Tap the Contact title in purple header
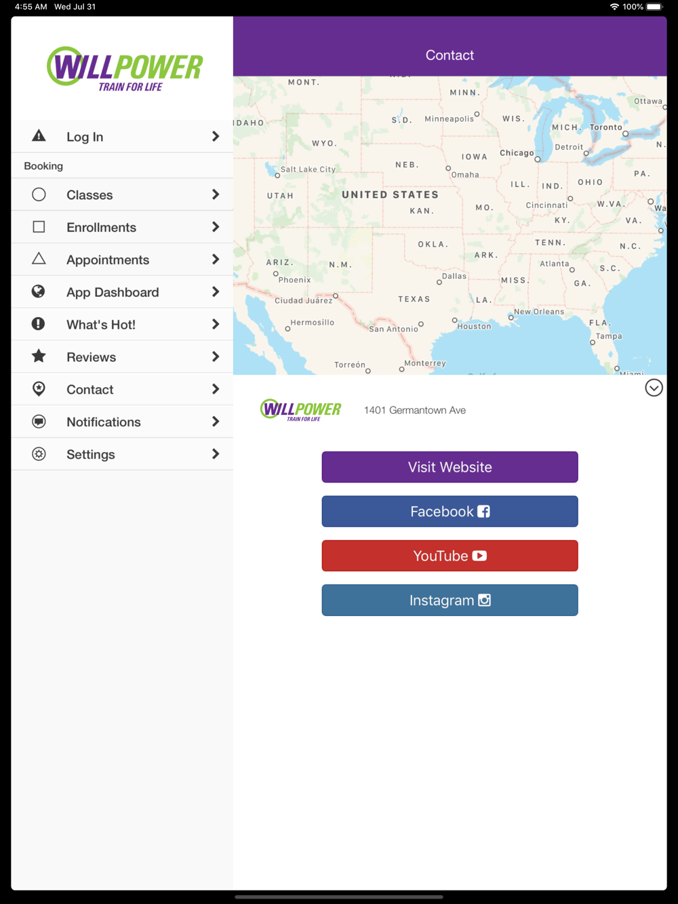The width and height of the screenshot is (678, 904). [450, 55]
